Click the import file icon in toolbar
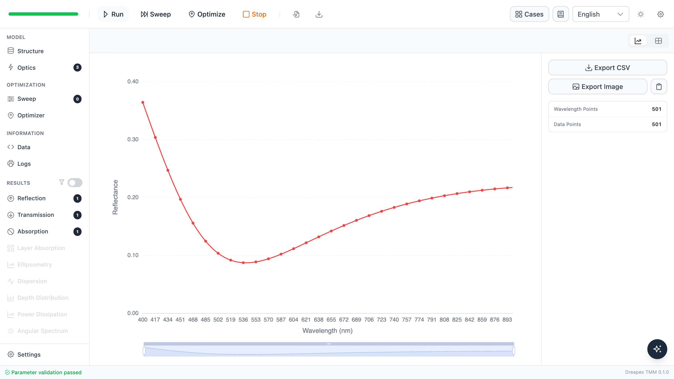 click(x=296, y=14)
